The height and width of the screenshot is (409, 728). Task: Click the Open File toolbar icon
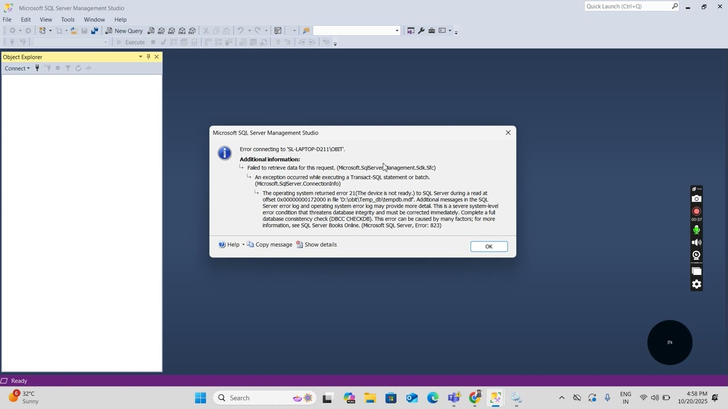coord(73,31)
